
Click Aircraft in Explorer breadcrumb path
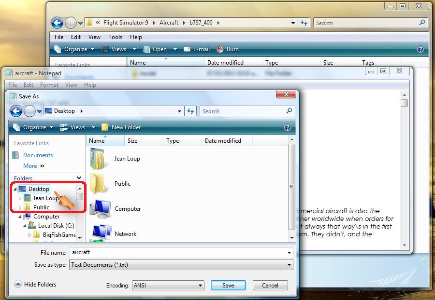(169, 23)
